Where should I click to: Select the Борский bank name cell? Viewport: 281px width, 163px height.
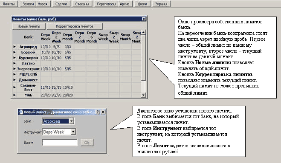tap(28, 52)
